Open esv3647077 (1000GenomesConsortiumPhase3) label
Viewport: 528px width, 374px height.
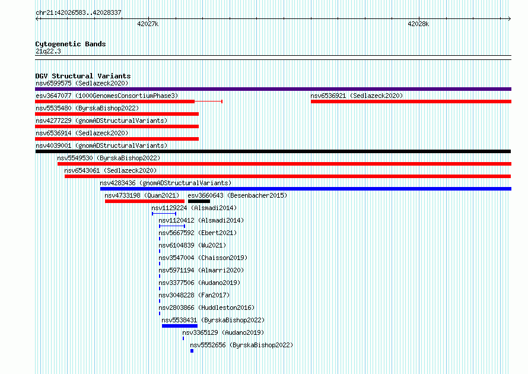[x=107, y=96]
